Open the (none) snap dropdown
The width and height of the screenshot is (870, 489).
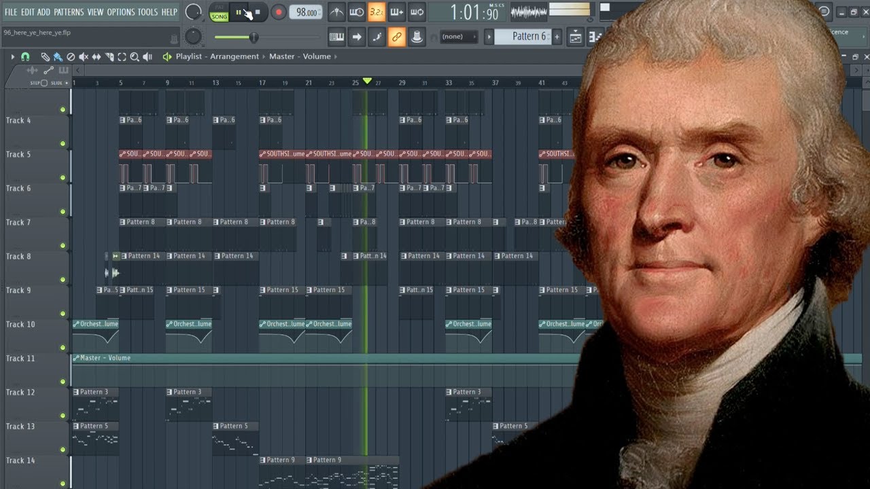[x=459, y=37]
